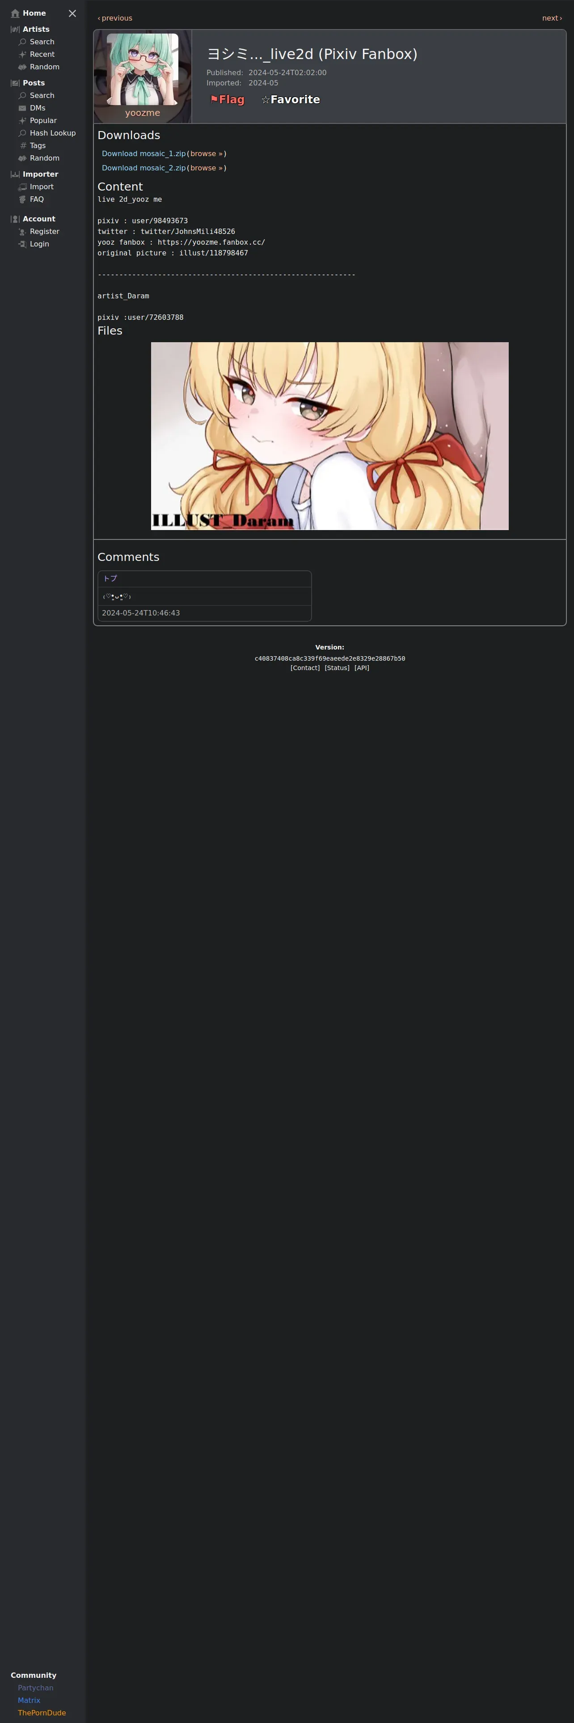Favorite this post
The width and height of the screenshot is (574, 1723).
(x=291, y=100)
